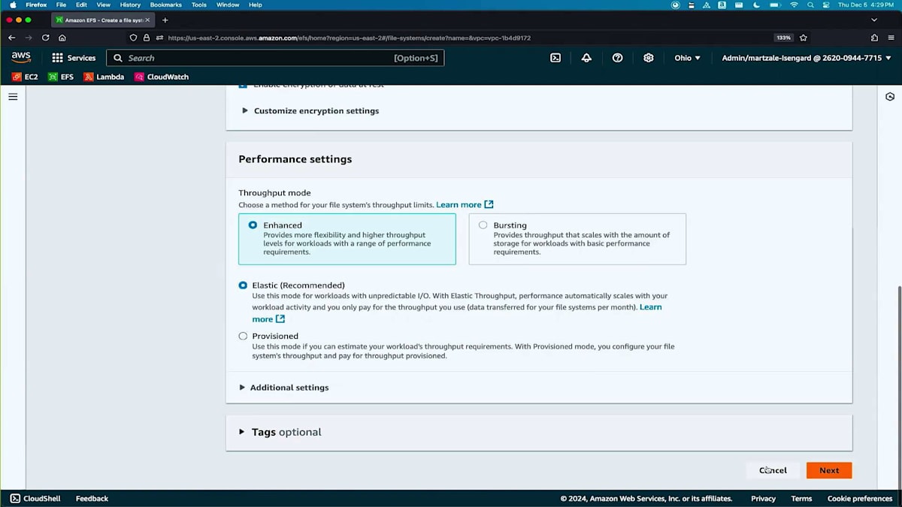The height and width of the screenshot is (507, 902).
Task: Bookmark this page with star icon
Action: tap(804, 38)
